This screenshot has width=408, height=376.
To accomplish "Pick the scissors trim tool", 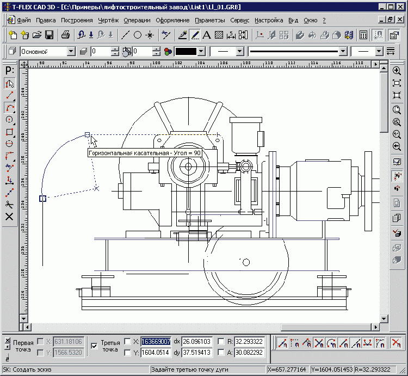I will [x=9, y=204].
